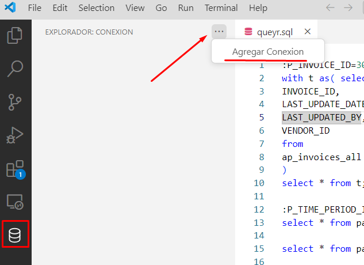
Task: Open the Run menu
Action: 186,8
